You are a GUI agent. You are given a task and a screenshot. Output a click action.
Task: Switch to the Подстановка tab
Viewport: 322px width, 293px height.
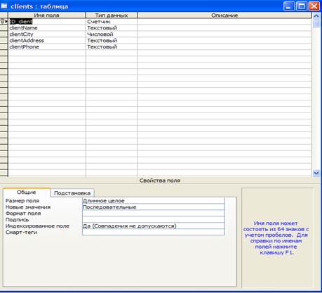click(72, 193)
